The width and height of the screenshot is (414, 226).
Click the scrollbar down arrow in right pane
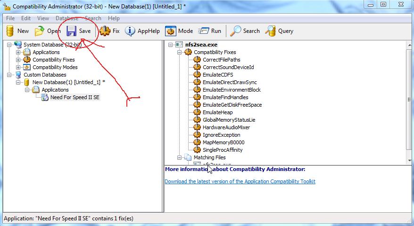[x=409, y=161]
